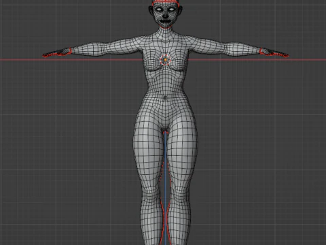The width and height of the screenshot is (326, 245).
Task: Click the 3D cursor on the character's chest
Action: [166, 60]
